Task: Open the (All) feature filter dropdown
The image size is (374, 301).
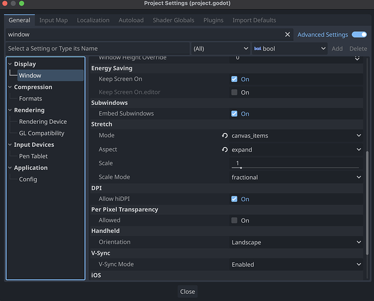Action: tap(220, 49)
